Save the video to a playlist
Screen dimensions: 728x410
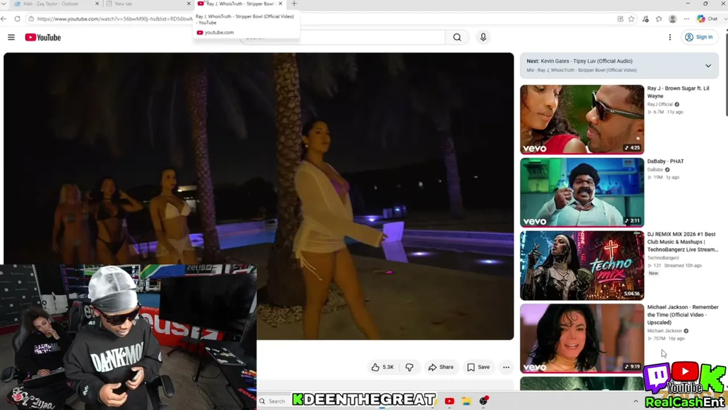[x=478, y=367]
